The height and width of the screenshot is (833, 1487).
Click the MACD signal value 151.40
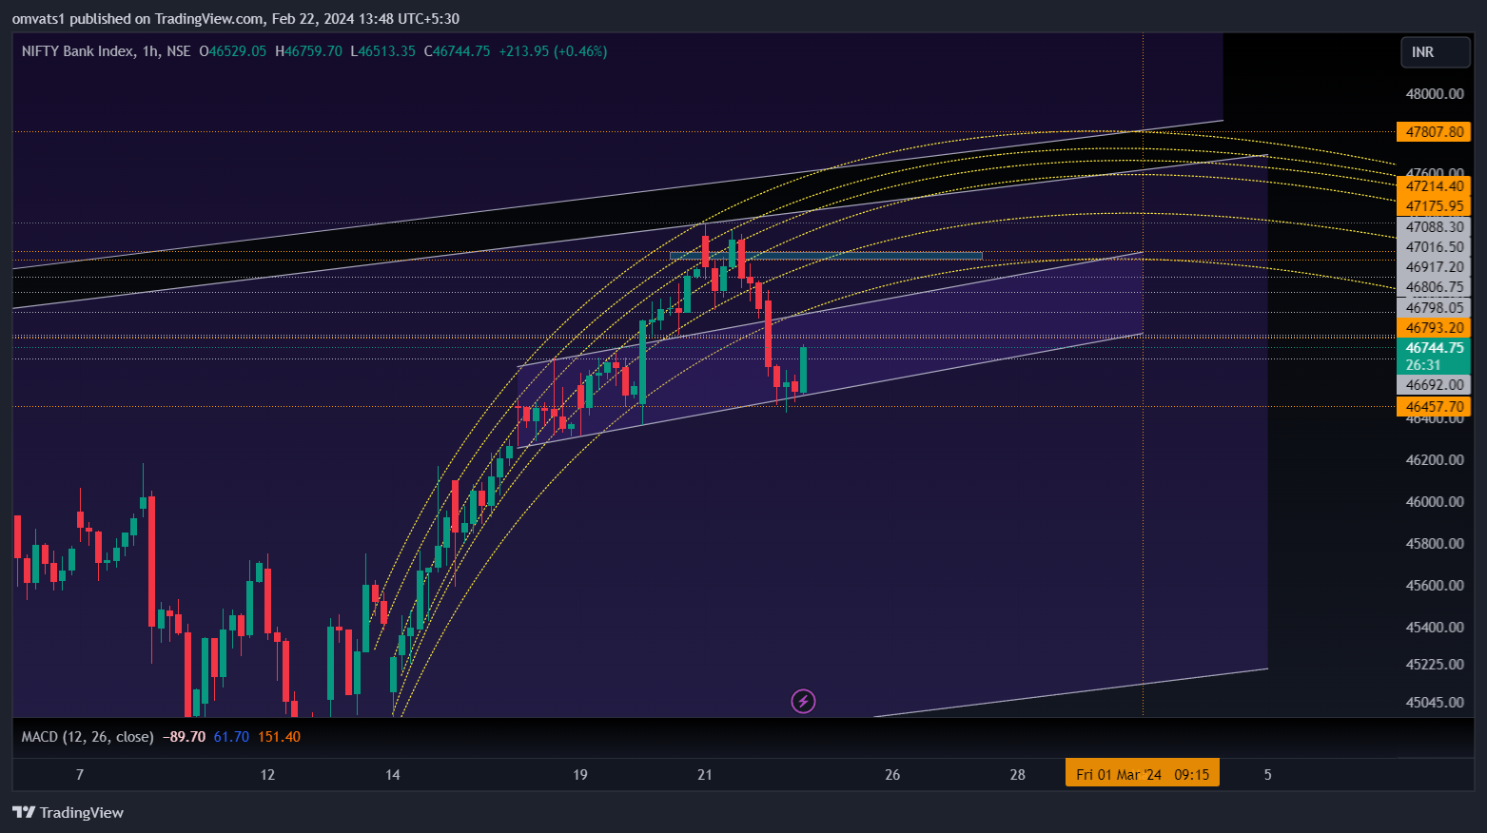coord(279,737)
